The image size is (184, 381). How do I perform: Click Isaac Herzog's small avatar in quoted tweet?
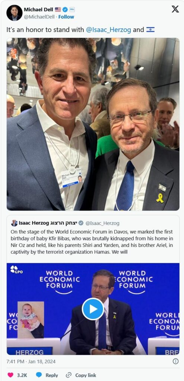coord(14,223)
